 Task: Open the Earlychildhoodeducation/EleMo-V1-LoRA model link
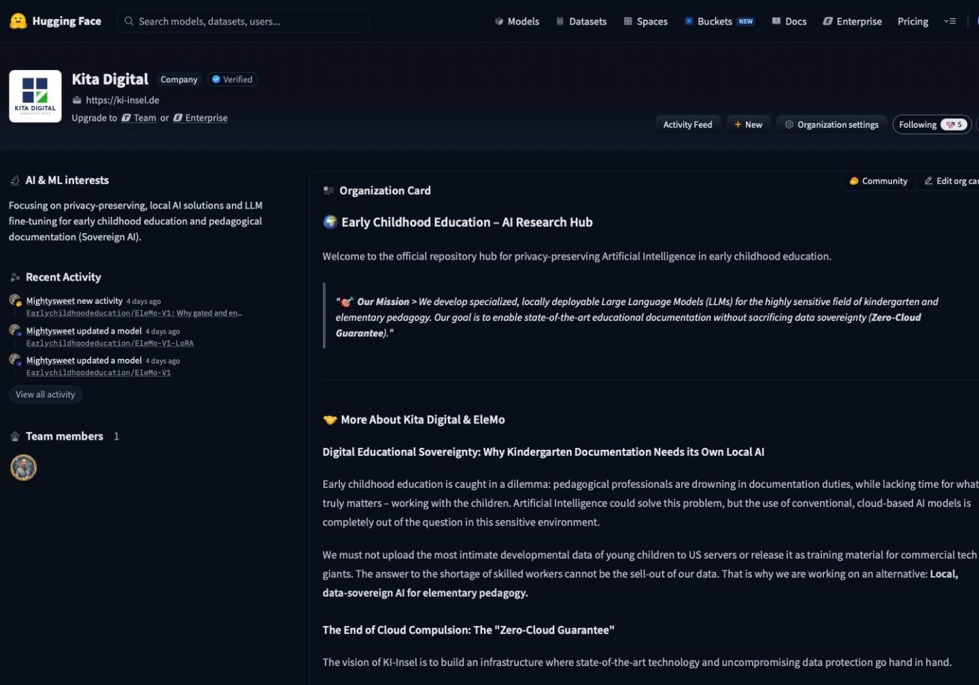coord(110,343)
